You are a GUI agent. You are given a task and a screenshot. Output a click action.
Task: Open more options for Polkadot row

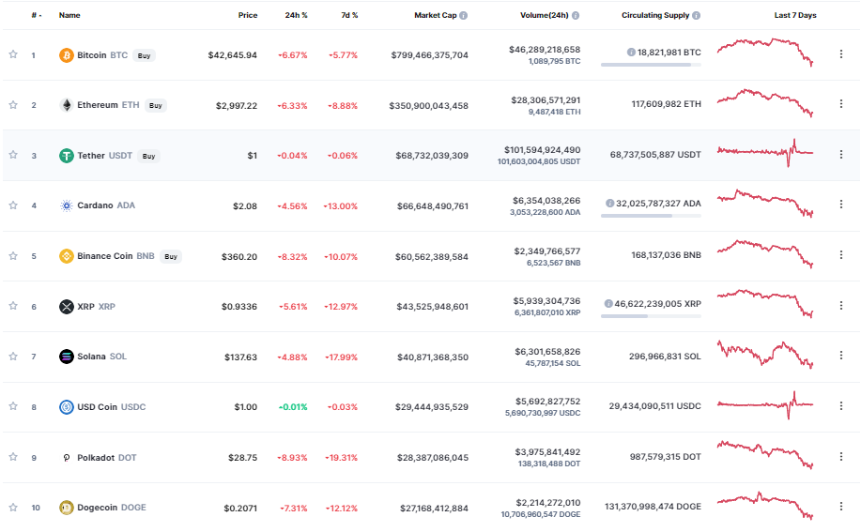click(841, 456)
